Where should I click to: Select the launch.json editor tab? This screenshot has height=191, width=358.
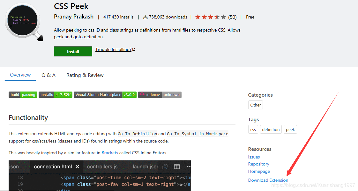pyautogui.click(x=145, y=166)
